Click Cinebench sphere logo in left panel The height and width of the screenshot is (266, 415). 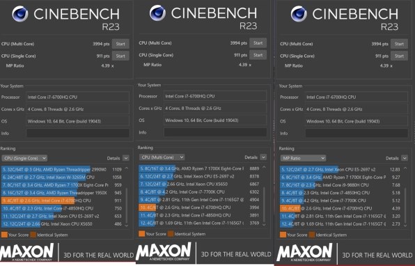pyautogui.click(x=20, y=14)
